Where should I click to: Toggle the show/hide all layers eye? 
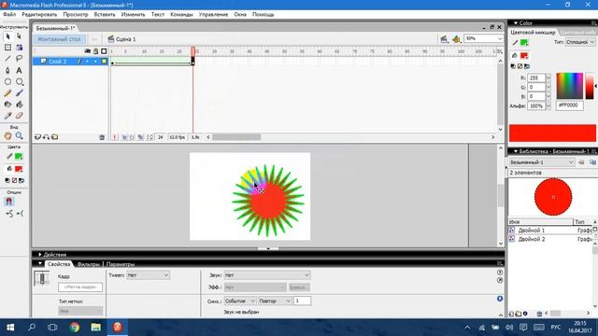87,51
